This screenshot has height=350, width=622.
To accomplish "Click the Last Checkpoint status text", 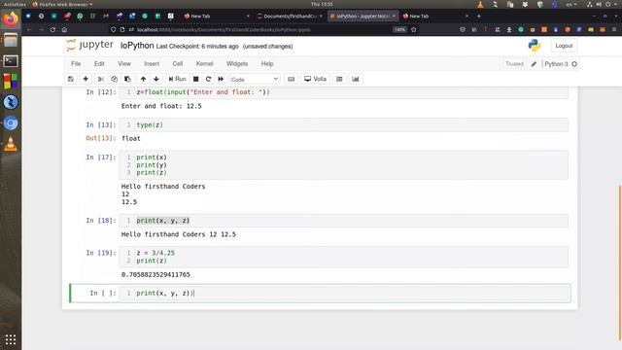I will [x=197, y=47].
